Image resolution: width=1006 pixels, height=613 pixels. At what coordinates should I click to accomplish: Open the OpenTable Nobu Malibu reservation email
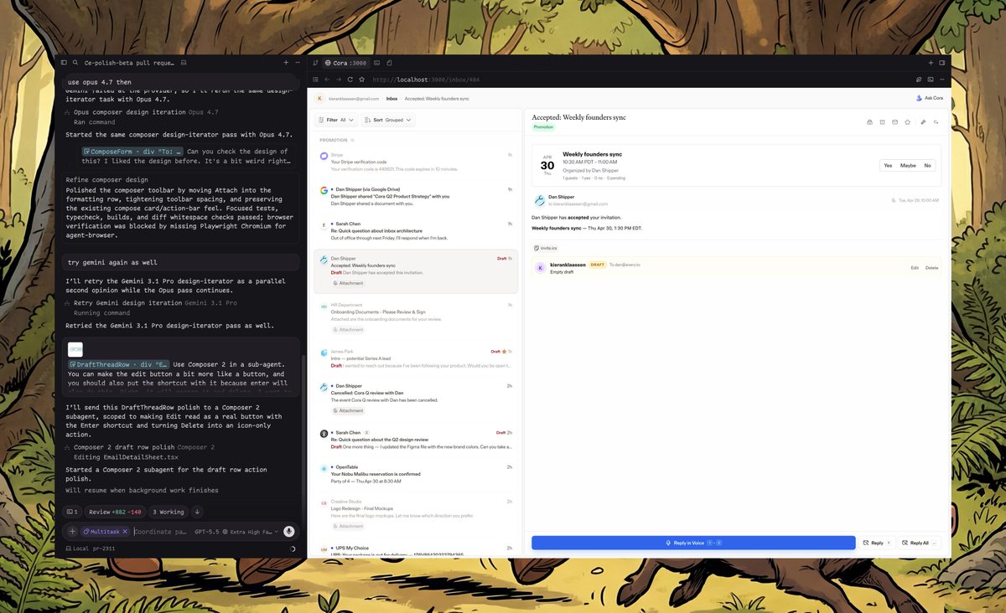click(x=416, y=474)
